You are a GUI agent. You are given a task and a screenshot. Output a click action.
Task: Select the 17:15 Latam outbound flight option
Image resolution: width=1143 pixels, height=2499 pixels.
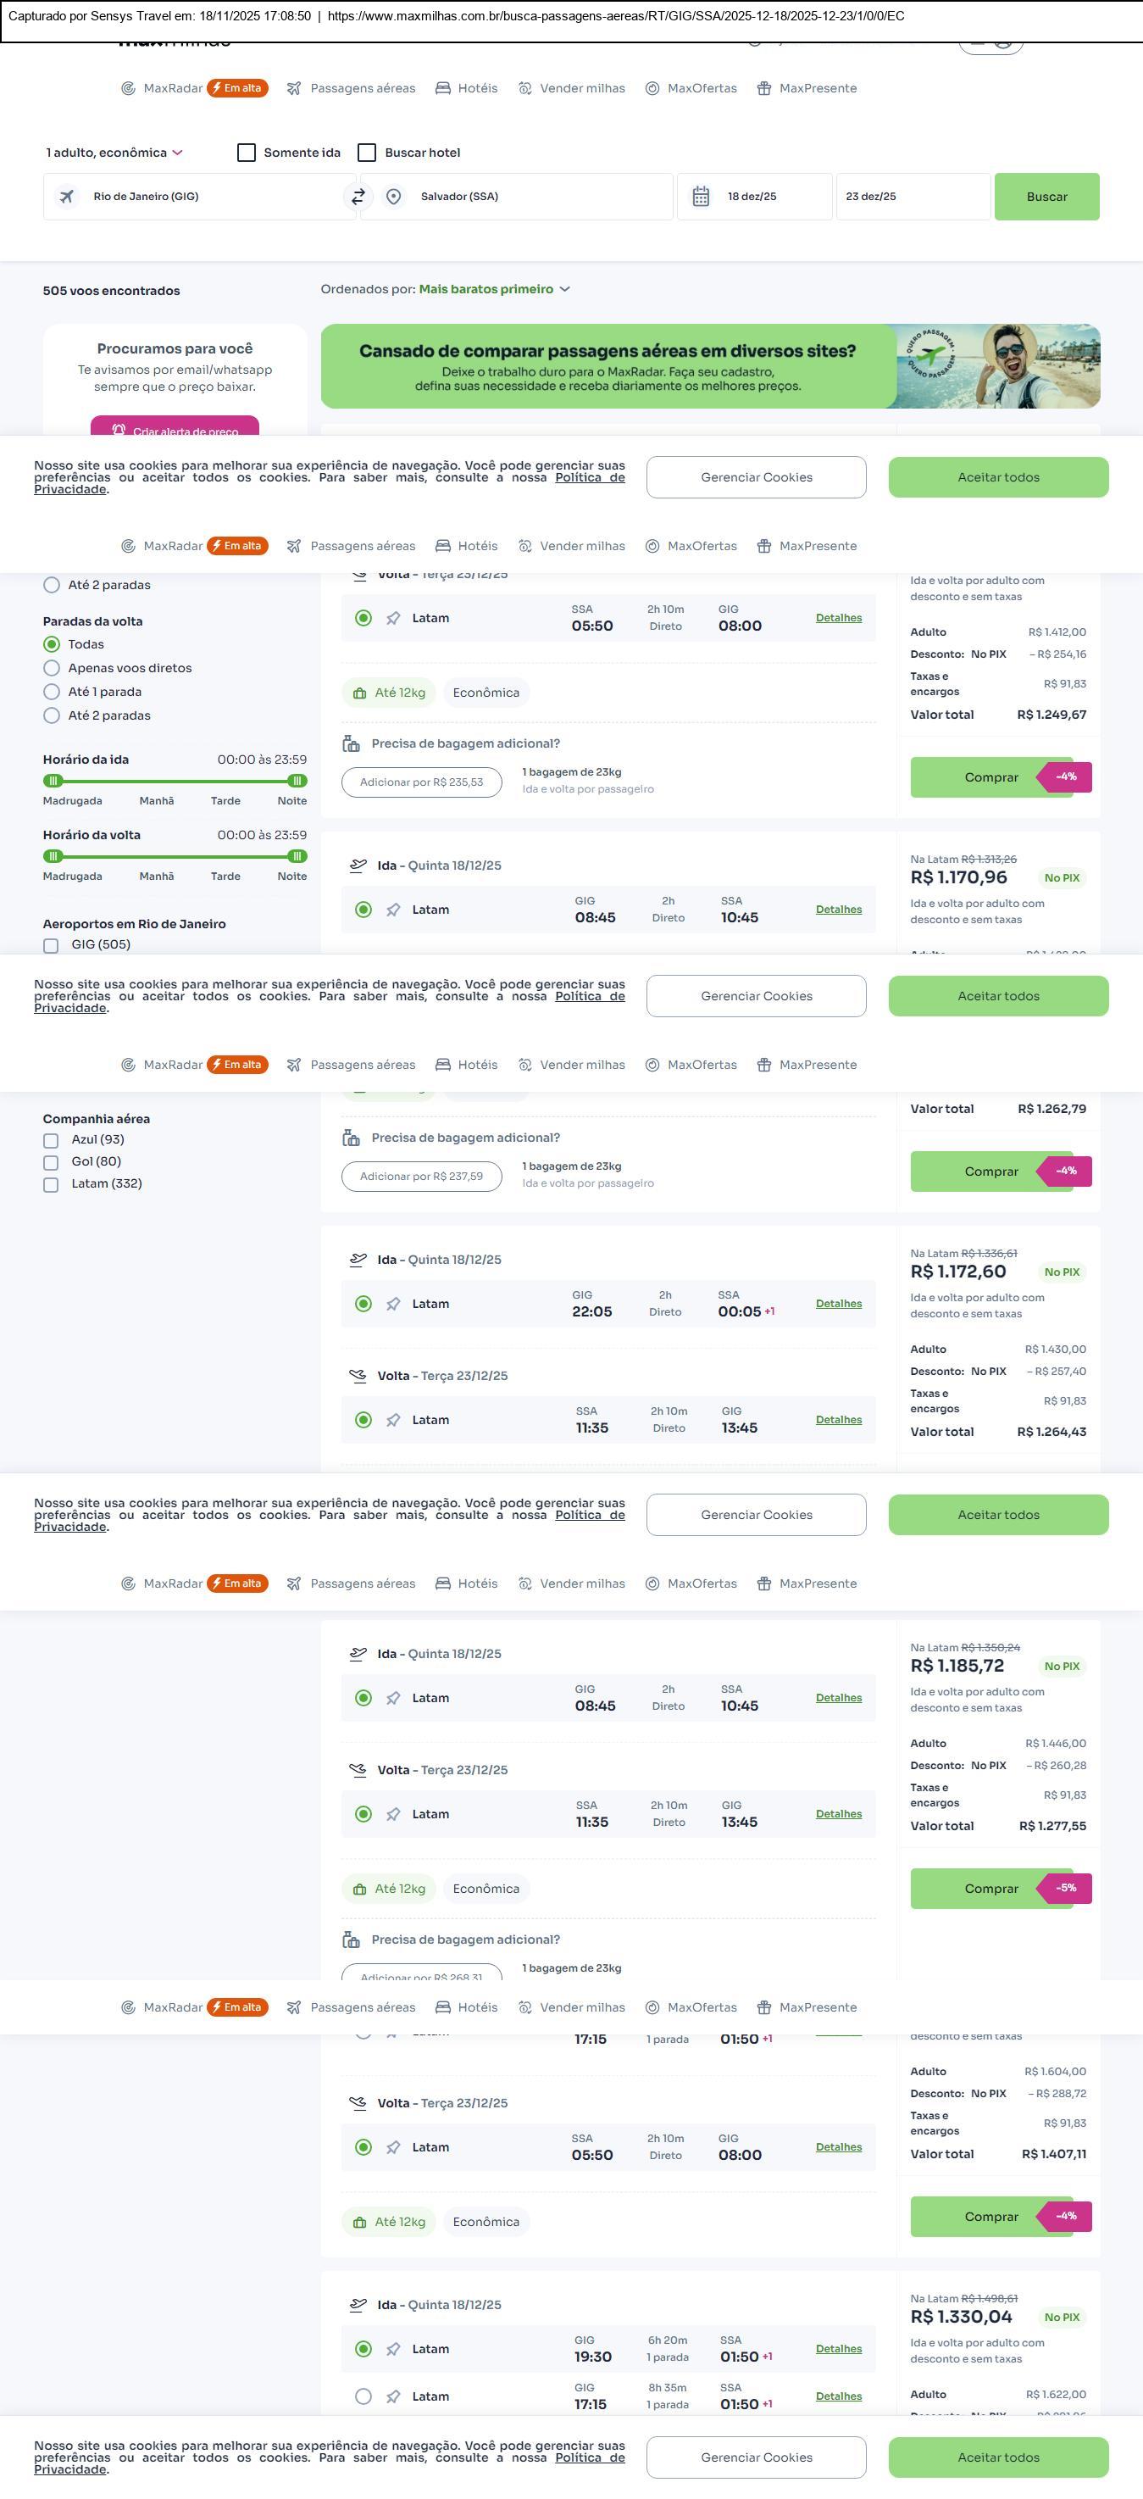pos(363,2396)
